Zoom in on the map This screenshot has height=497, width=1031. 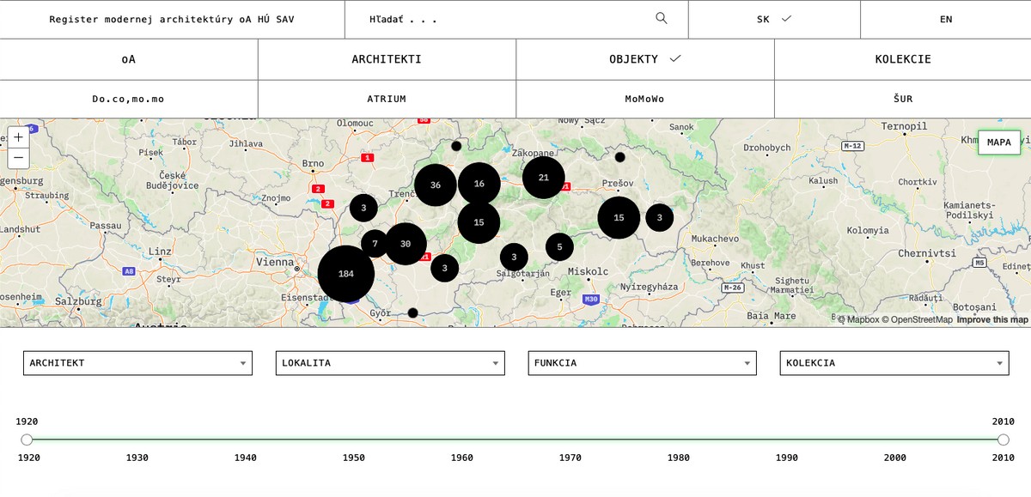(18, 137)
